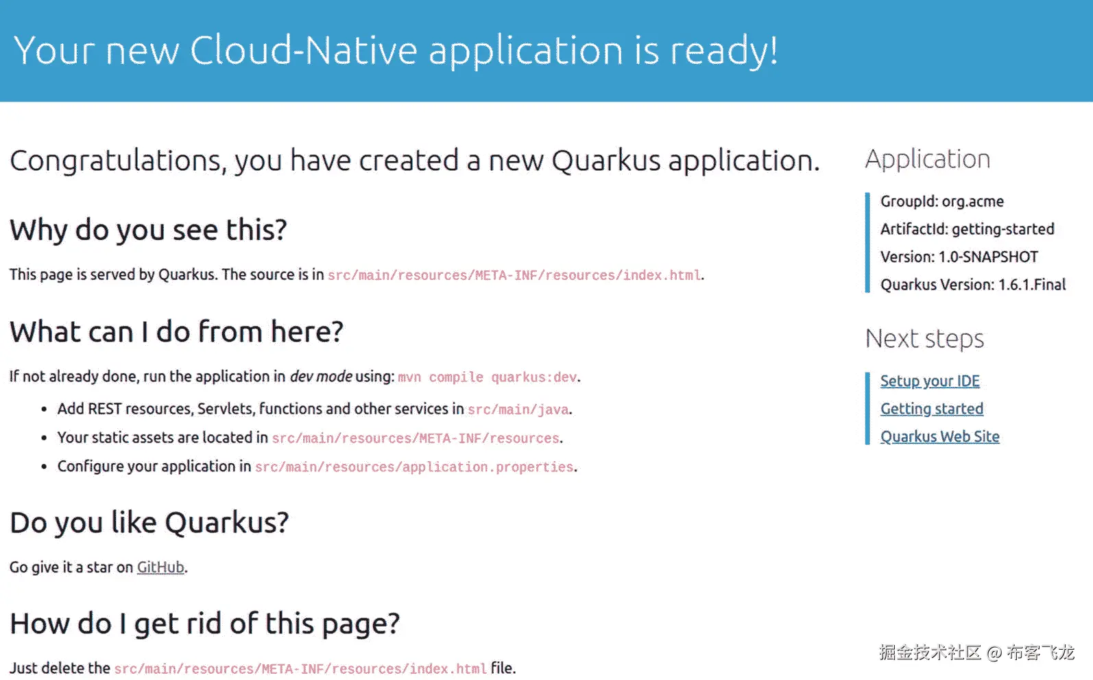Click the 'ArtifactId: getting-started' entry
This screenshot has width=1093, height=680.
pos(968,229)
